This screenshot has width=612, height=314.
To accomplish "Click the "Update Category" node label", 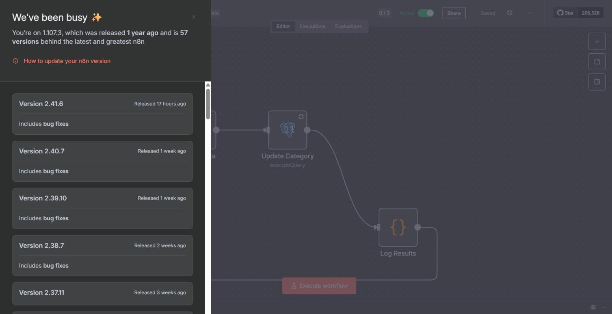I will coord(288,156).
